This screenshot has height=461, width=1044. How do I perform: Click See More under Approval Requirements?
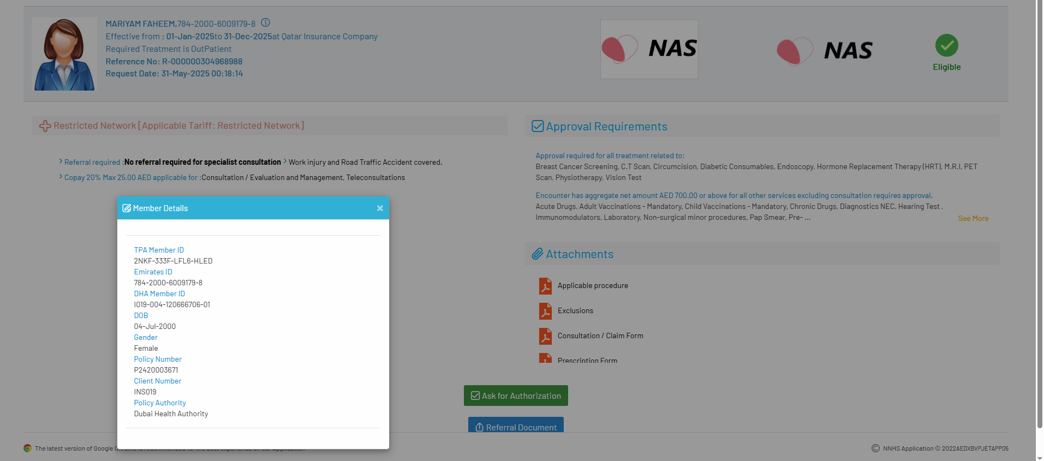point(973,218)
